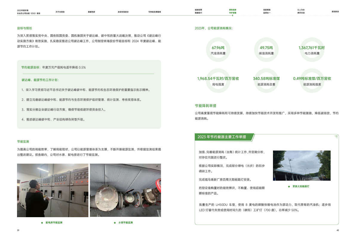Click the green diamond under the switchgear photo
This screenshot has width=356, height=242.
click(42, 223)
